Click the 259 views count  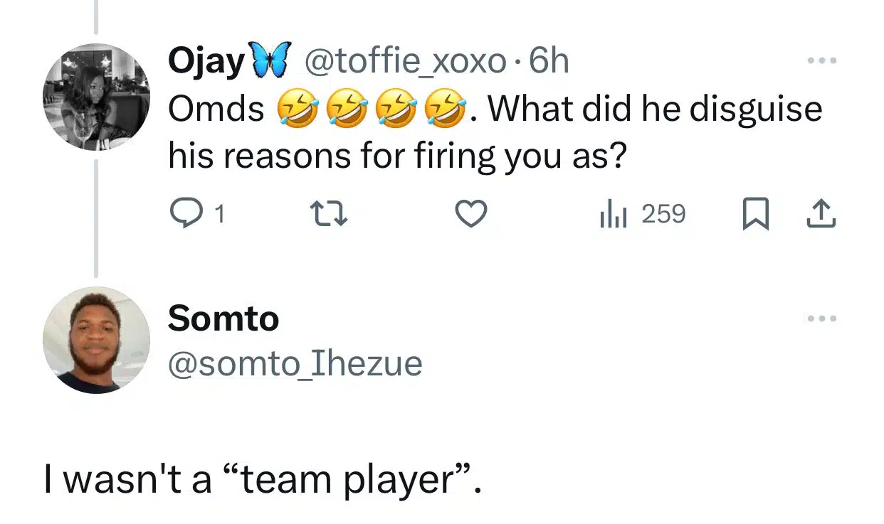(663, 213)
